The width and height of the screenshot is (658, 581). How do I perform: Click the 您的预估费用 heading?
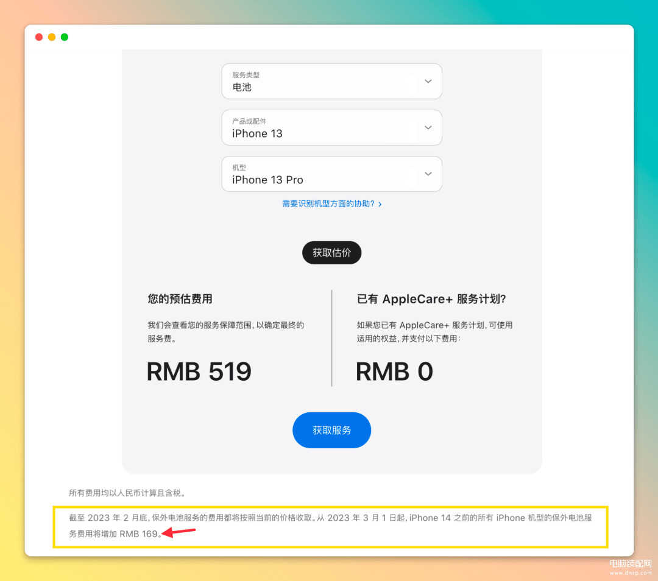(x=180, y=298)
